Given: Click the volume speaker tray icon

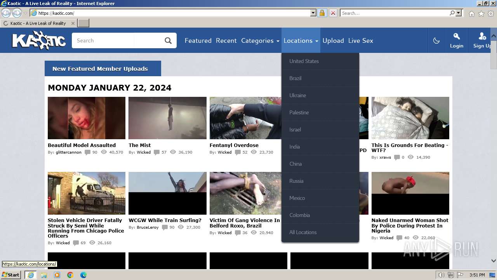Looking at the screenshot, I should click(x=441, y=275).
